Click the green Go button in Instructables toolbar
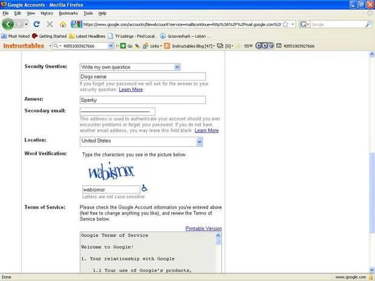The height and width of the screenshot is (281, 375). 126,46
